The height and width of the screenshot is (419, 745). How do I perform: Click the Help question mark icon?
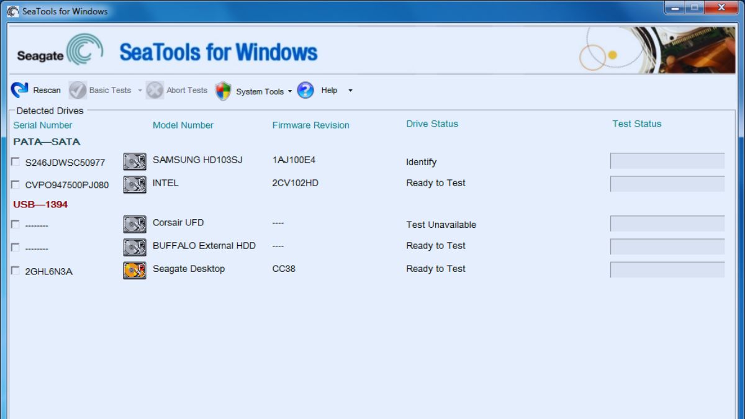305,91
